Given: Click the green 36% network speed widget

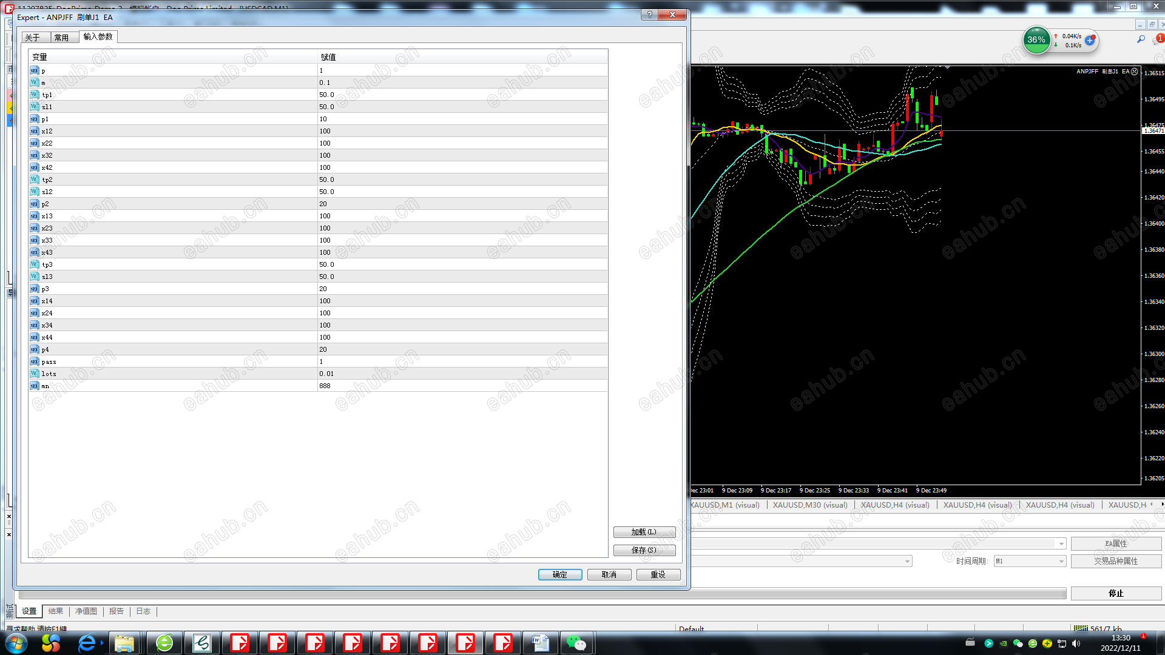Looking at the screenshot, I should coord(1036,40).
